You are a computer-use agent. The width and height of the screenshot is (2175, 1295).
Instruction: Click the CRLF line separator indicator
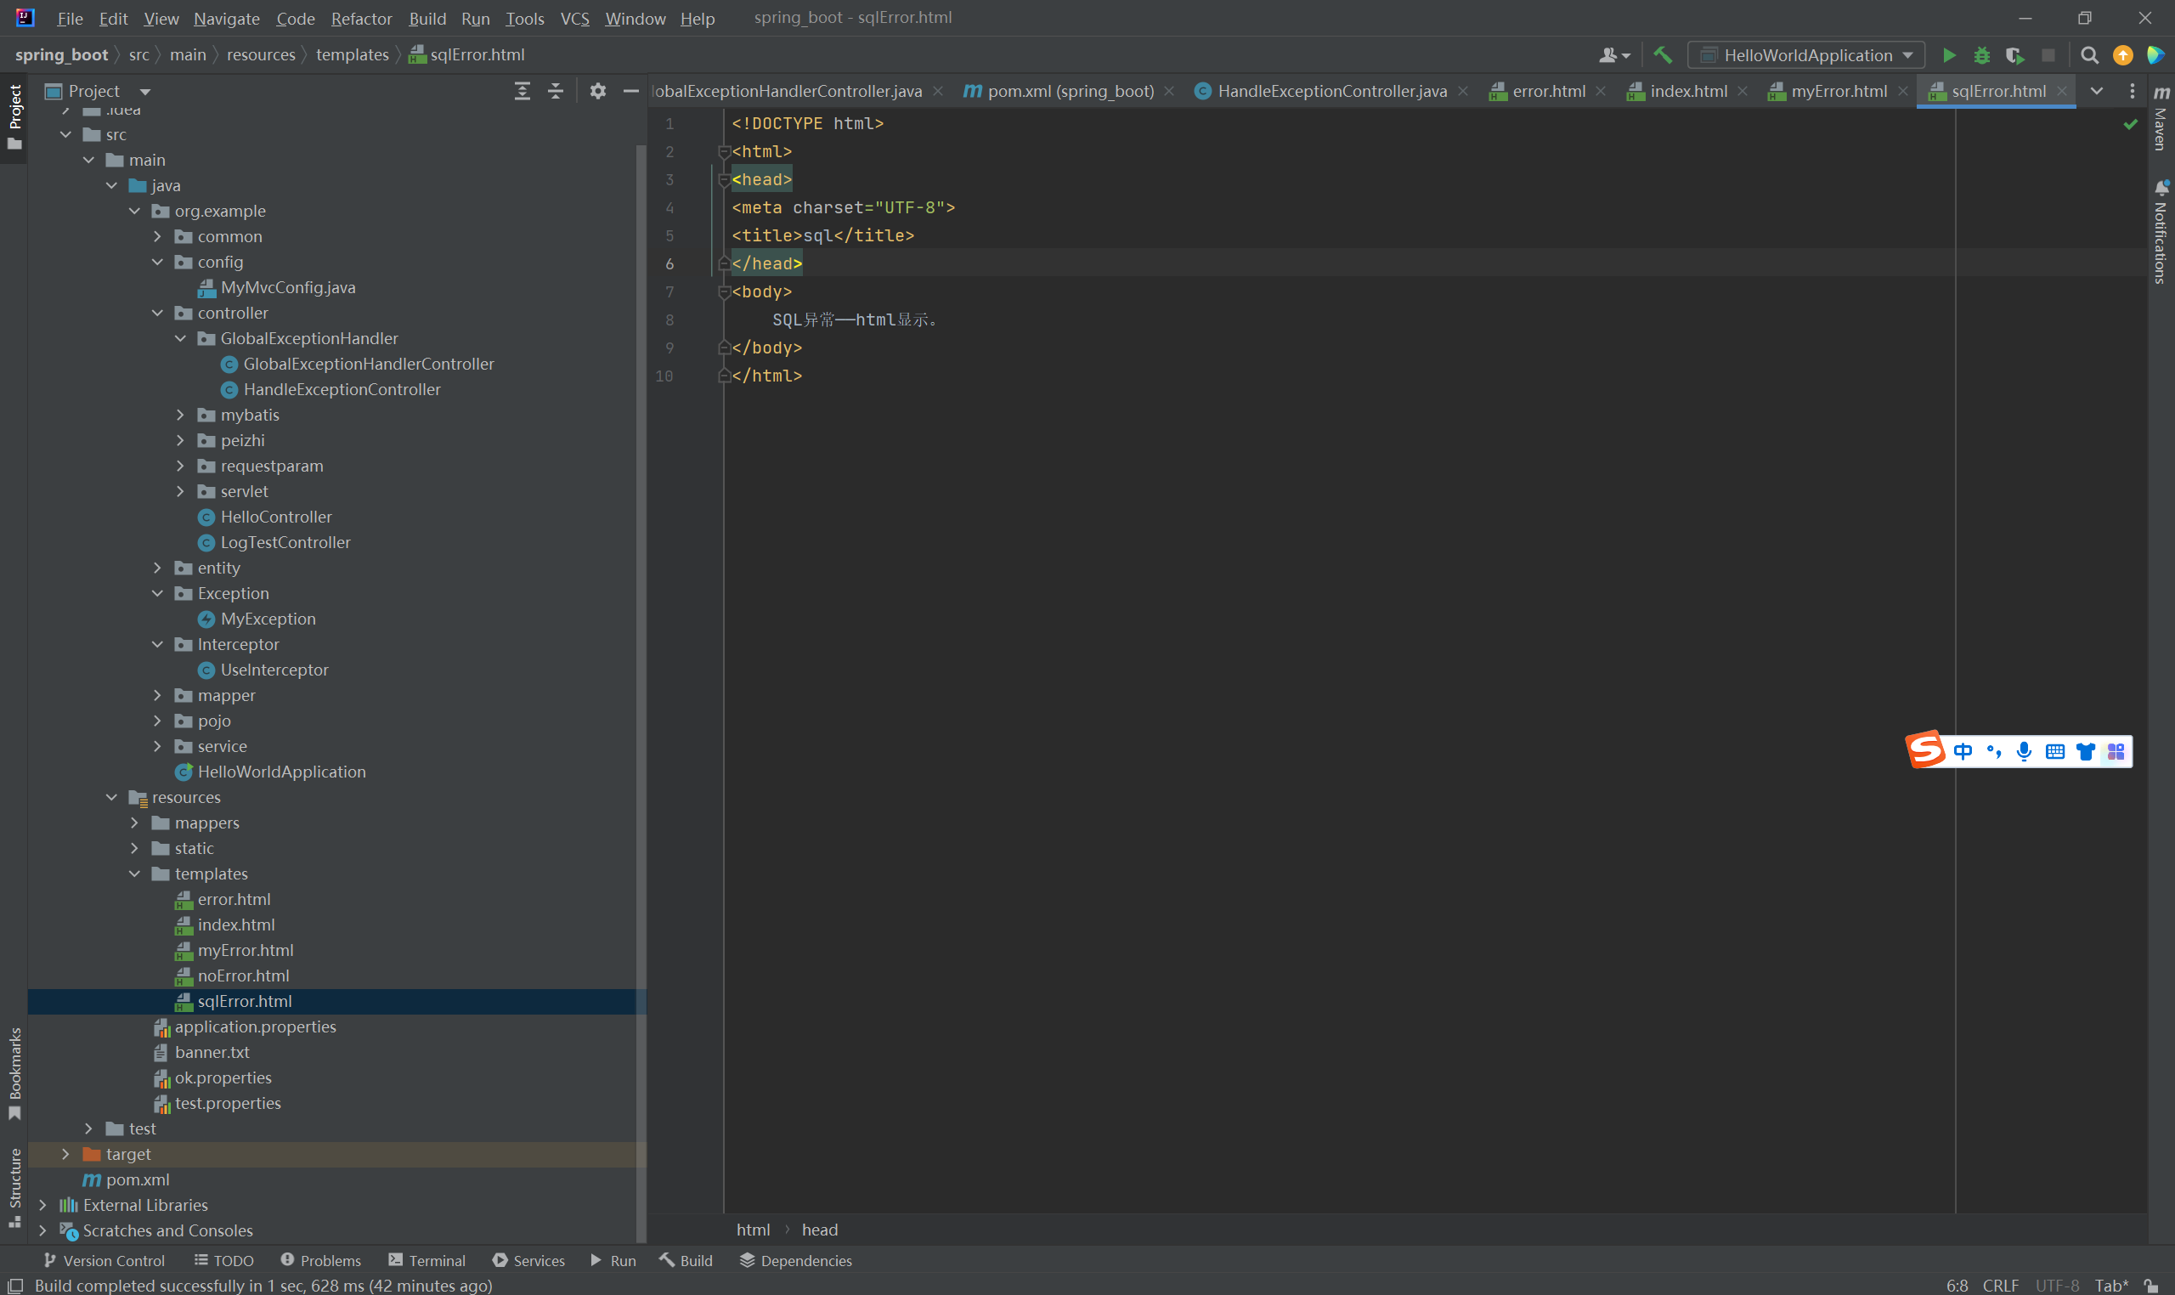coord(2000,1286)
